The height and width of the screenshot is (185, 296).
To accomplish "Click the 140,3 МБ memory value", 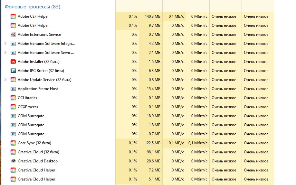I will (x=153, y=16).
